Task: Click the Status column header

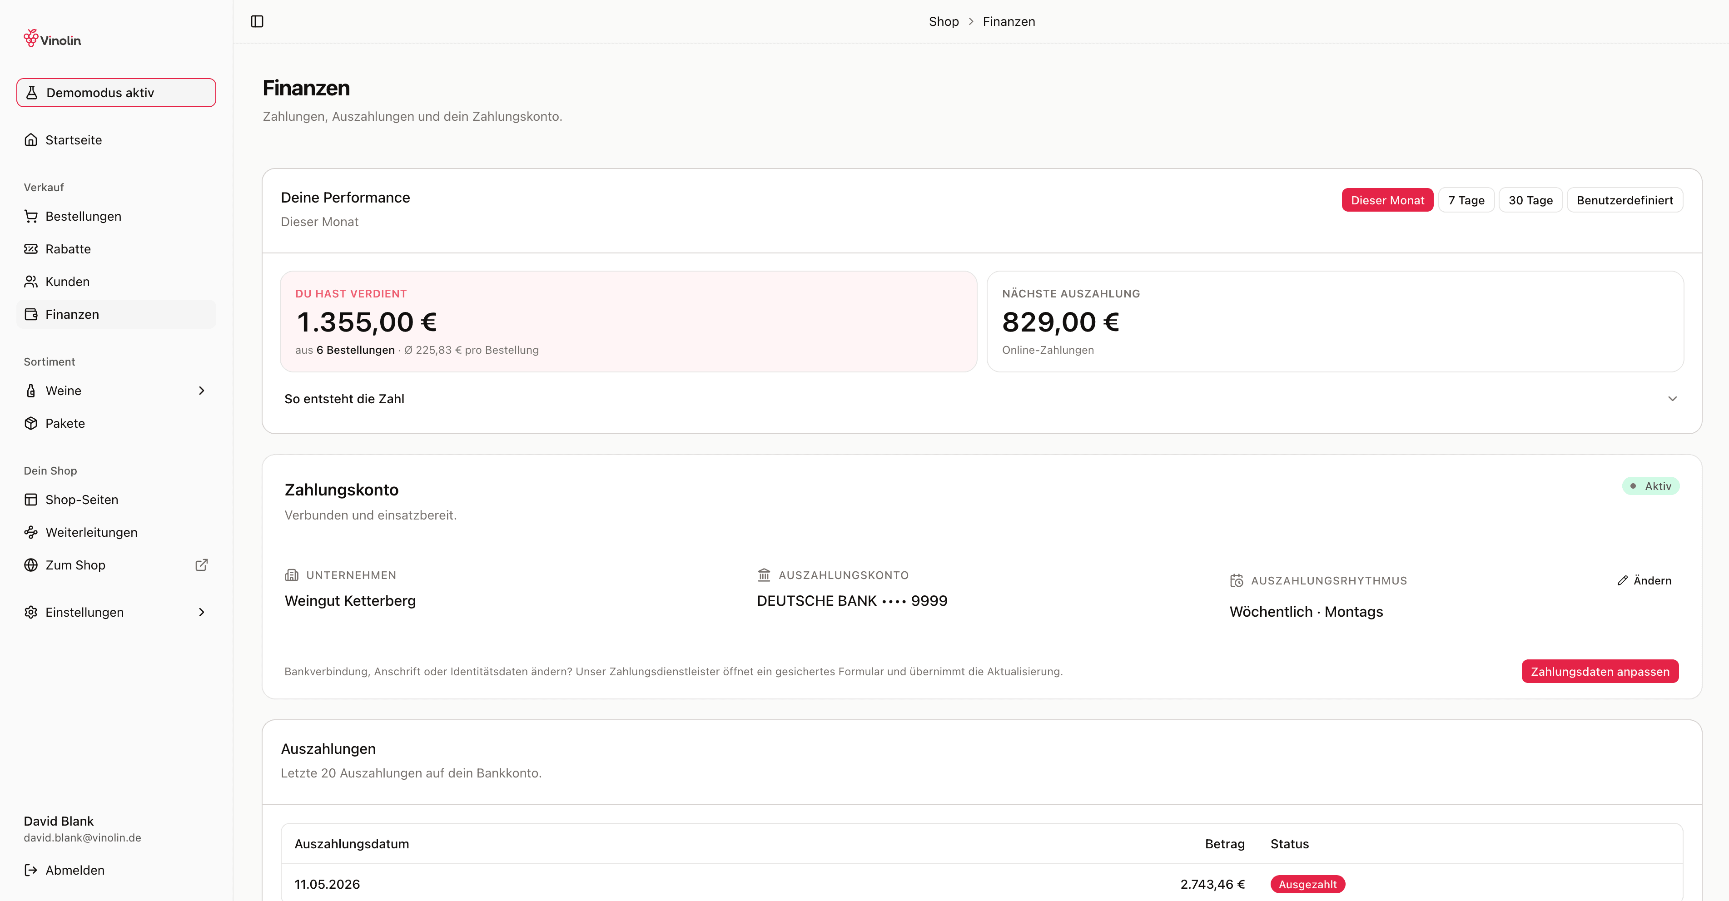Action: (1289, 844)
